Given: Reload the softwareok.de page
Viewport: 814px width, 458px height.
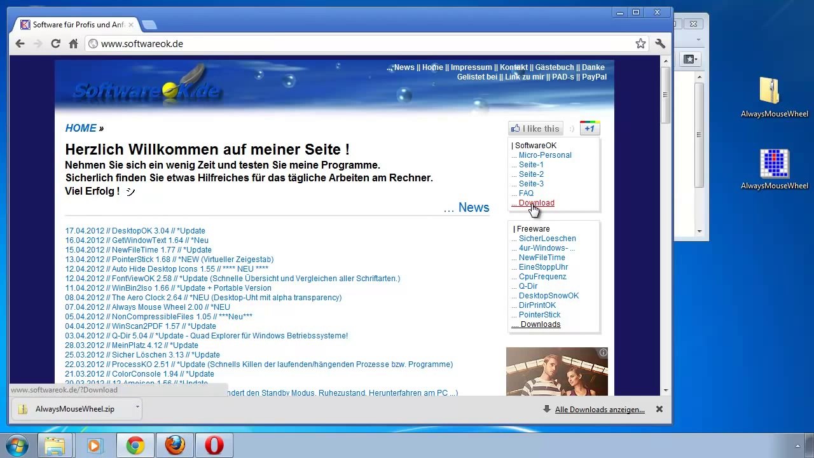Looking at the screenshot, I should (x=55, y=44).
